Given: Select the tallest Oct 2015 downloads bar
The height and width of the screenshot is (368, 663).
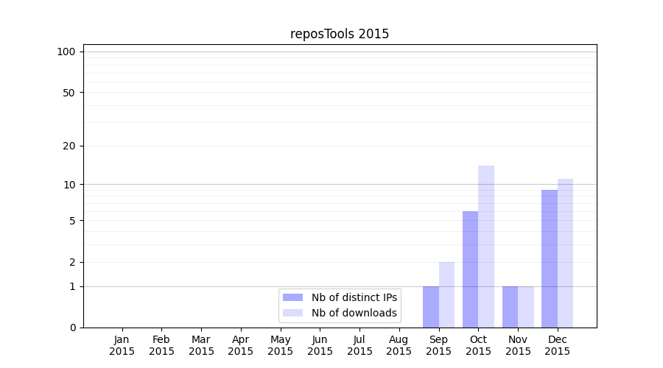Looking at the screenshot, I should pyautogui.click(x=486, y=247).
